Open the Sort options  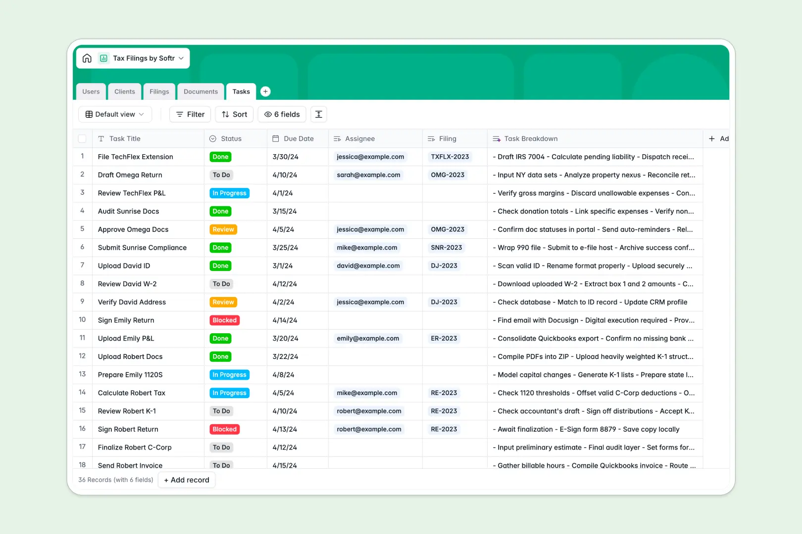pyautogui.click(x=234, y=114)
